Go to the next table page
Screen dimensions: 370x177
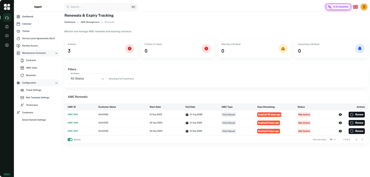(362, 140)
